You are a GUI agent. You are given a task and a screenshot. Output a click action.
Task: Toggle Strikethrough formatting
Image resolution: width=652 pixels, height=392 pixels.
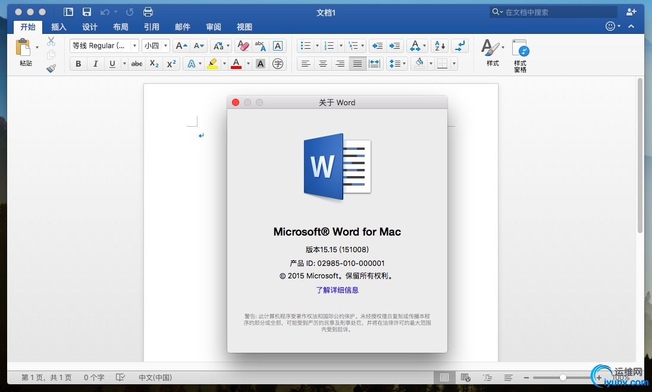[x=137, y=64]
